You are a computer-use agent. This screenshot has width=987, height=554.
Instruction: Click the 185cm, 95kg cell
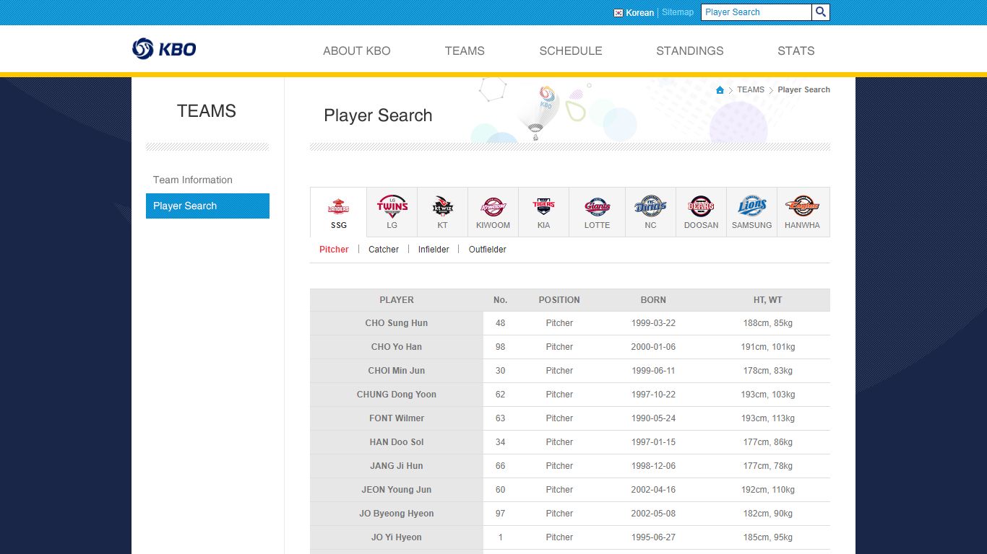pyautogui.click(x=768, y=537)
